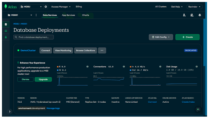Click the invite user icon
This screenshot has height=119, width=209.
pyautogui.click(x=184, y=15)
